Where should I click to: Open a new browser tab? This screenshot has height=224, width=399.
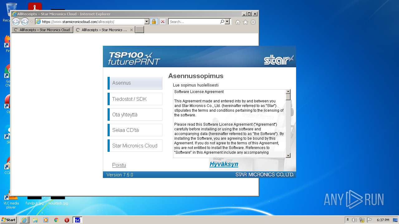[x=139, y=30]
